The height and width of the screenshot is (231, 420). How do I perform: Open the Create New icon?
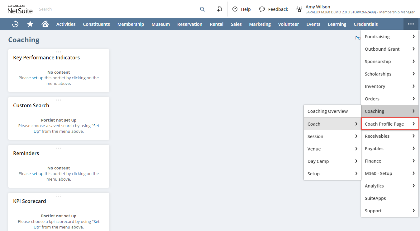coord(220,9)
